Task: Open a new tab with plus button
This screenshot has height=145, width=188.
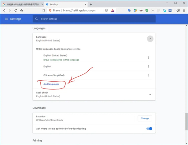Action: click(x=91, y=4)
